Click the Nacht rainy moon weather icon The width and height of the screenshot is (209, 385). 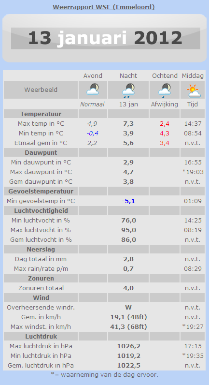point(128,89)
